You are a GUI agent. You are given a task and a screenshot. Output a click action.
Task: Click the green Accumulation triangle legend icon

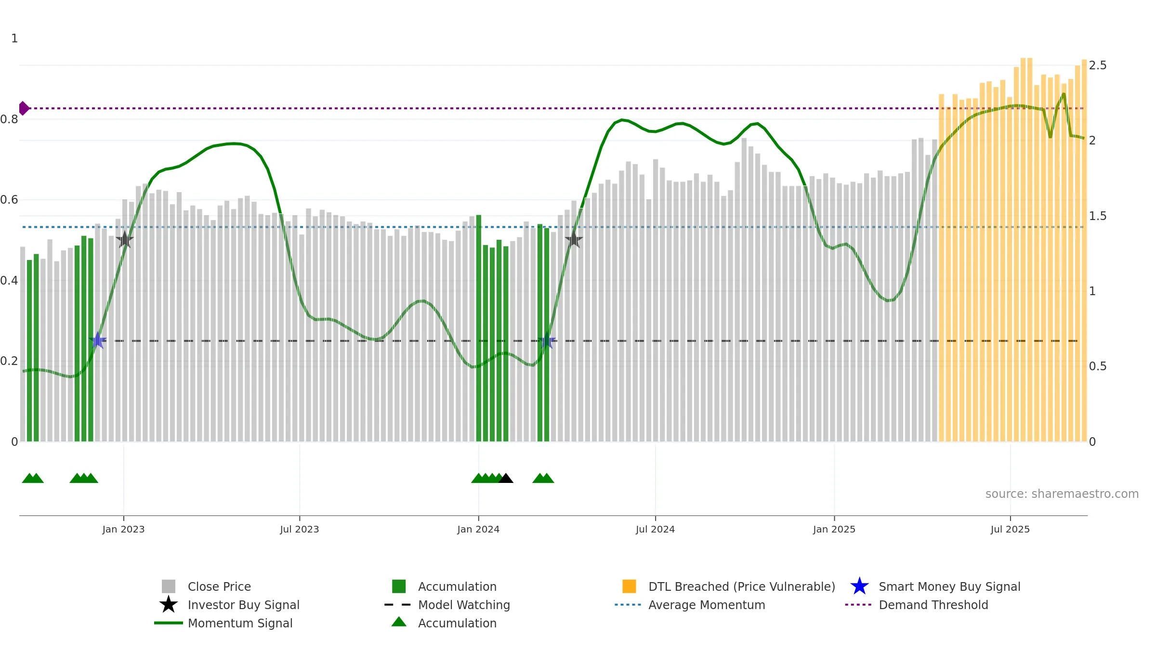399,622
